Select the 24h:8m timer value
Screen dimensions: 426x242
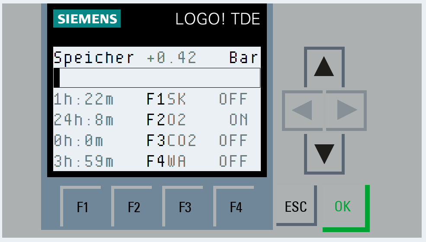pos(84,120)
